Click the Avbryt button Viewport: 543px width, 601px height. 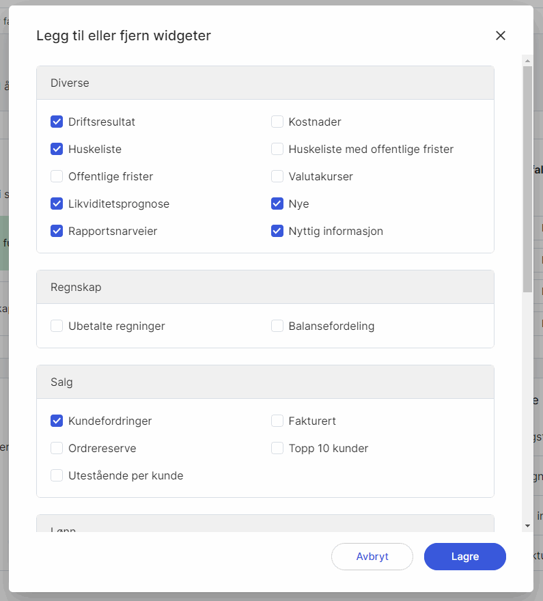[x=372, y=557]
